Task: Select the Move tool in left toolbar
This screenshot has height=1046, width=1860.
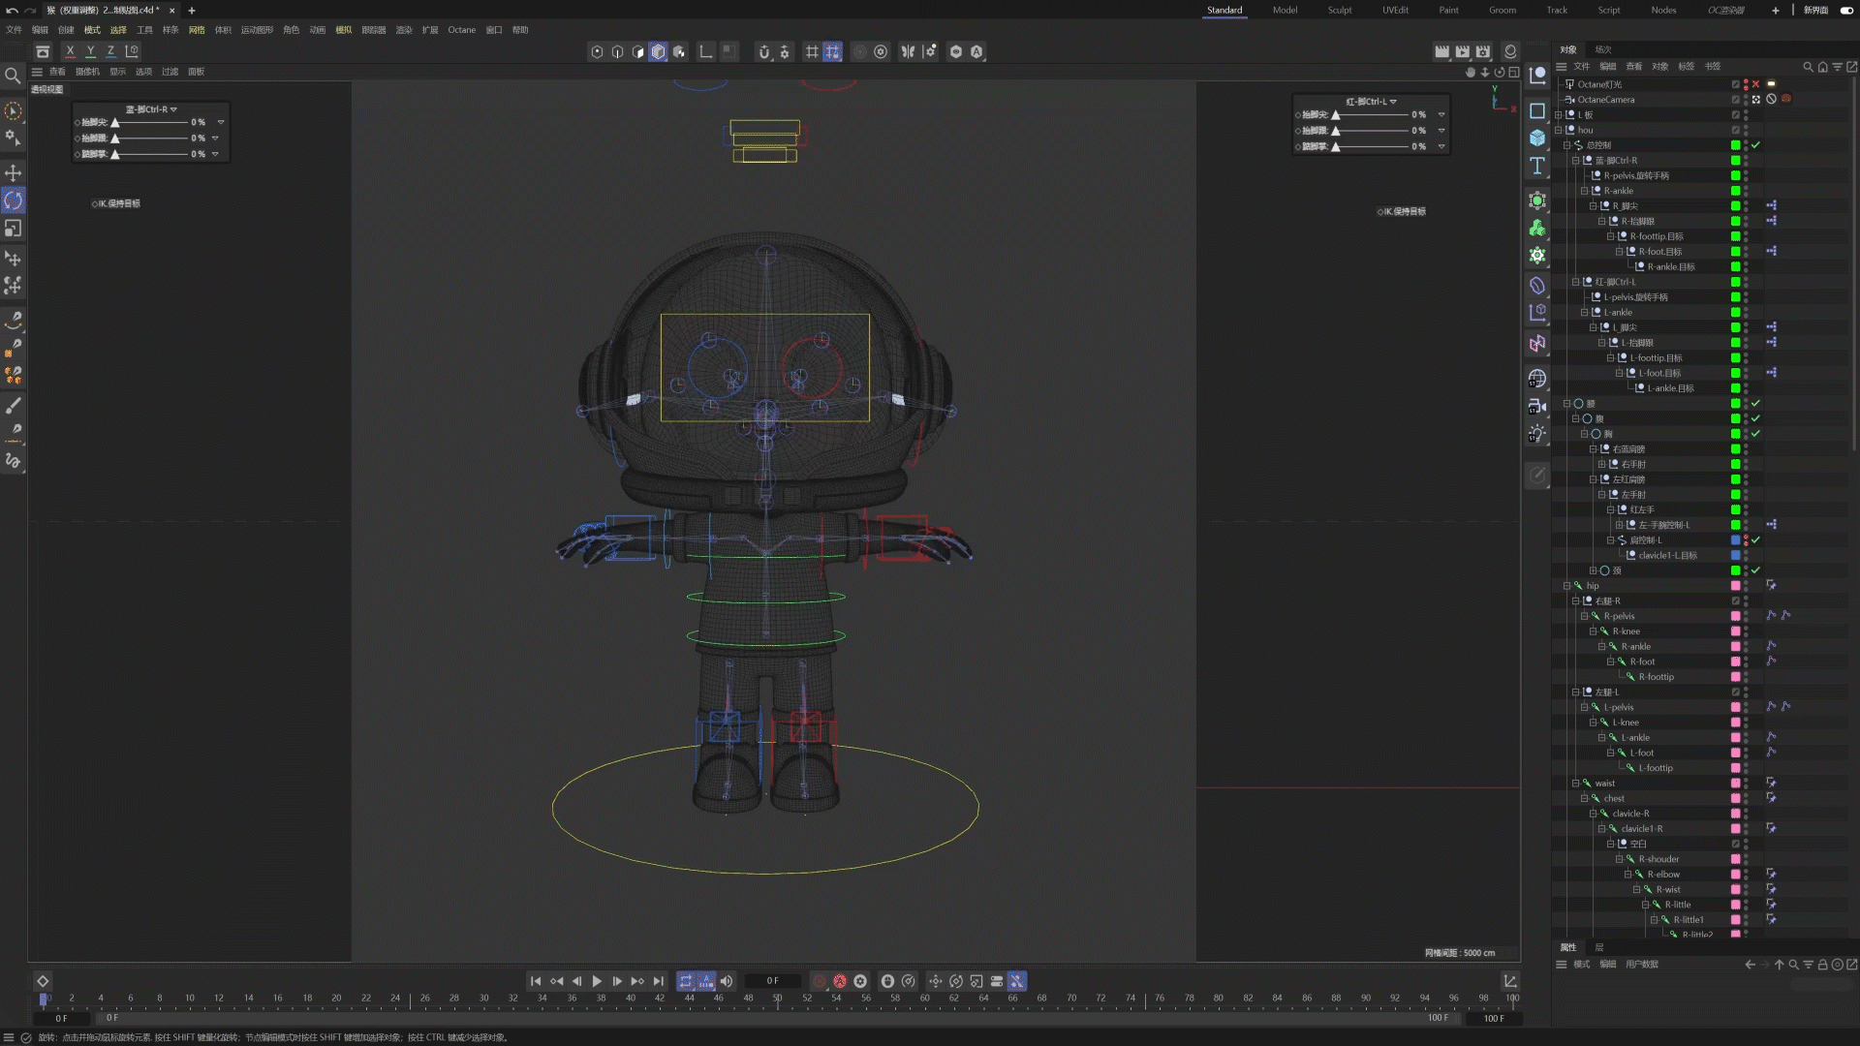Action: [14, 172]
